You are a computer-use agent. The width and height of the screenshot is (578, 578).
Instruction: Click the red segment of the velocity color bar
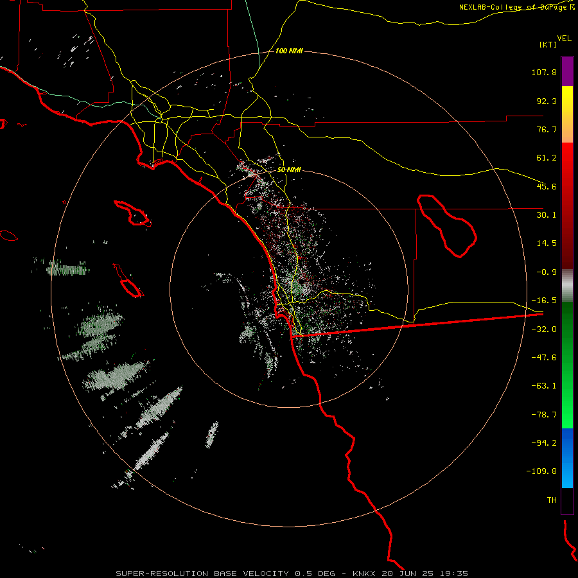[567, 206]
